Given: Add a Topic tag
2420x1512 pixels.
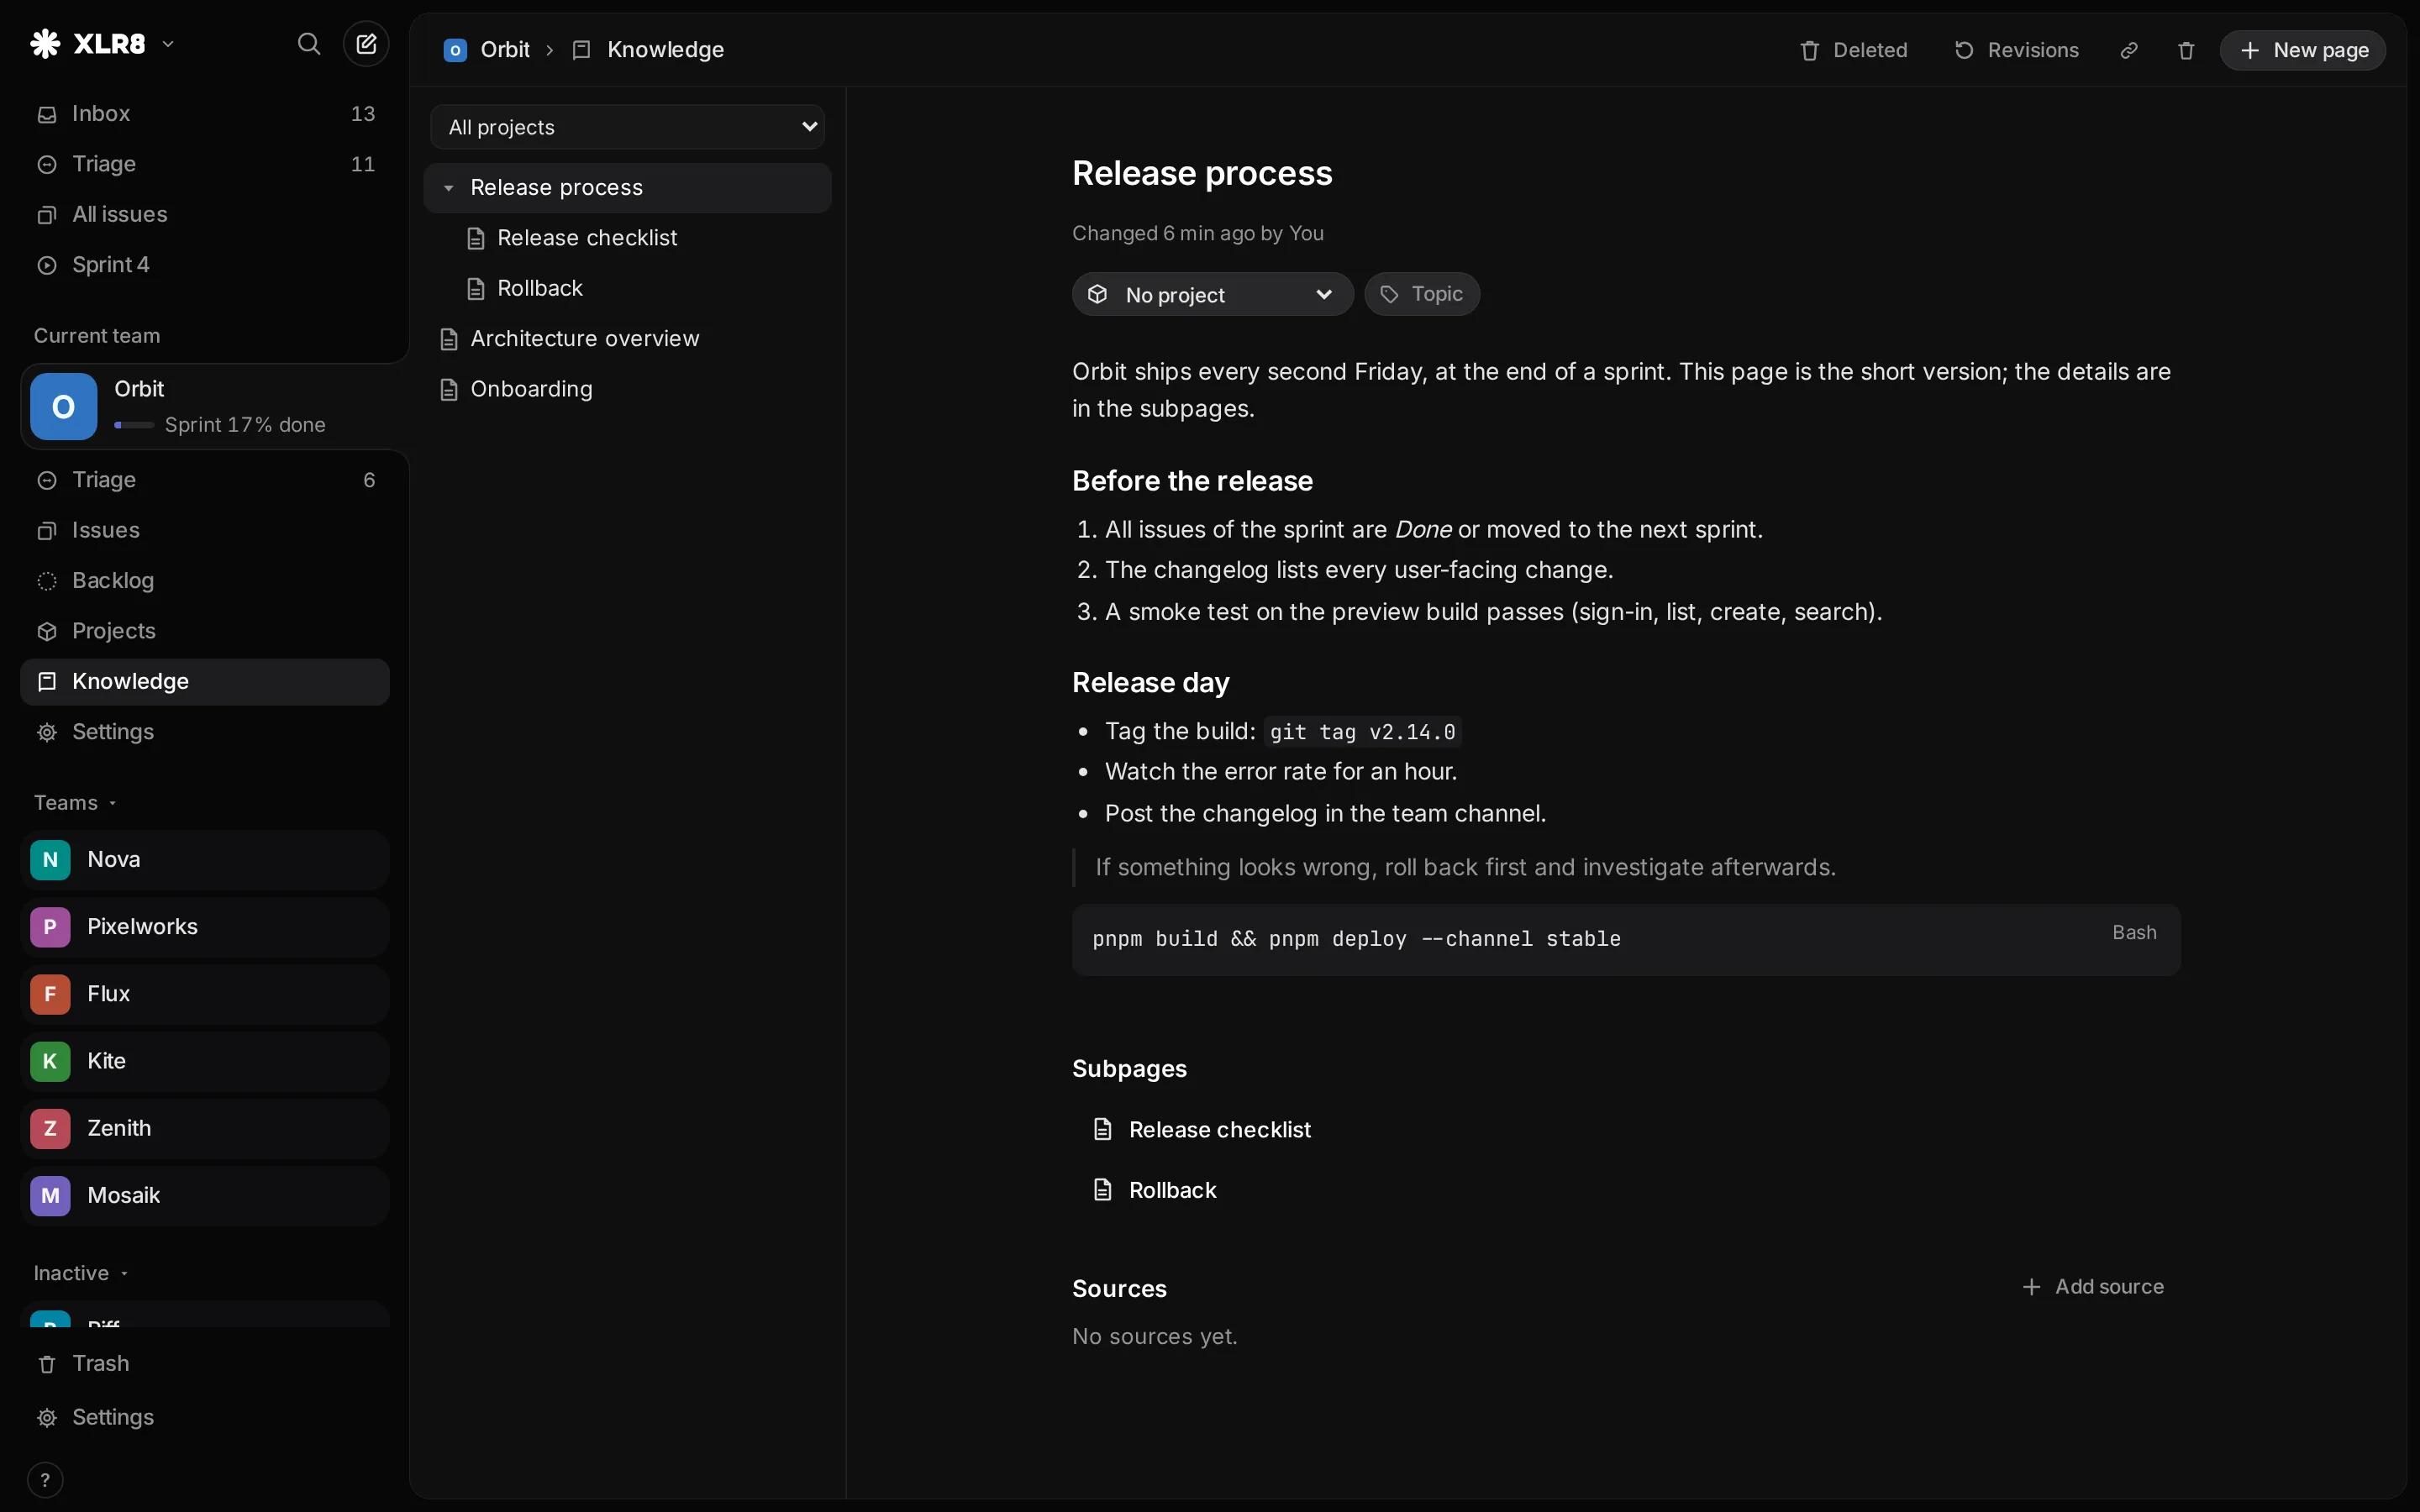Looking at the screenshot, I should click(1422, 294).
